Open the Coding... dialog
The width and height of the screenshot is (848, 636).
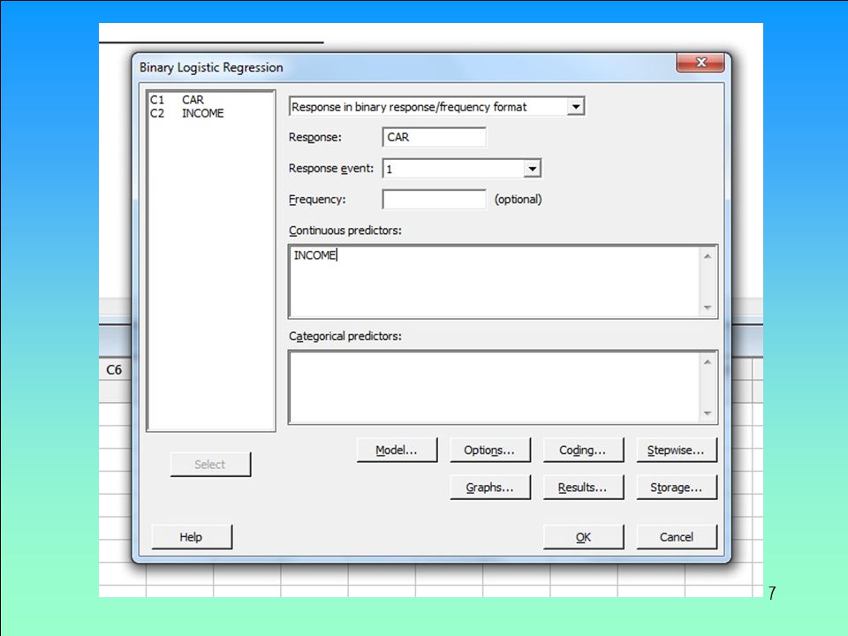[x=583, y=450]
